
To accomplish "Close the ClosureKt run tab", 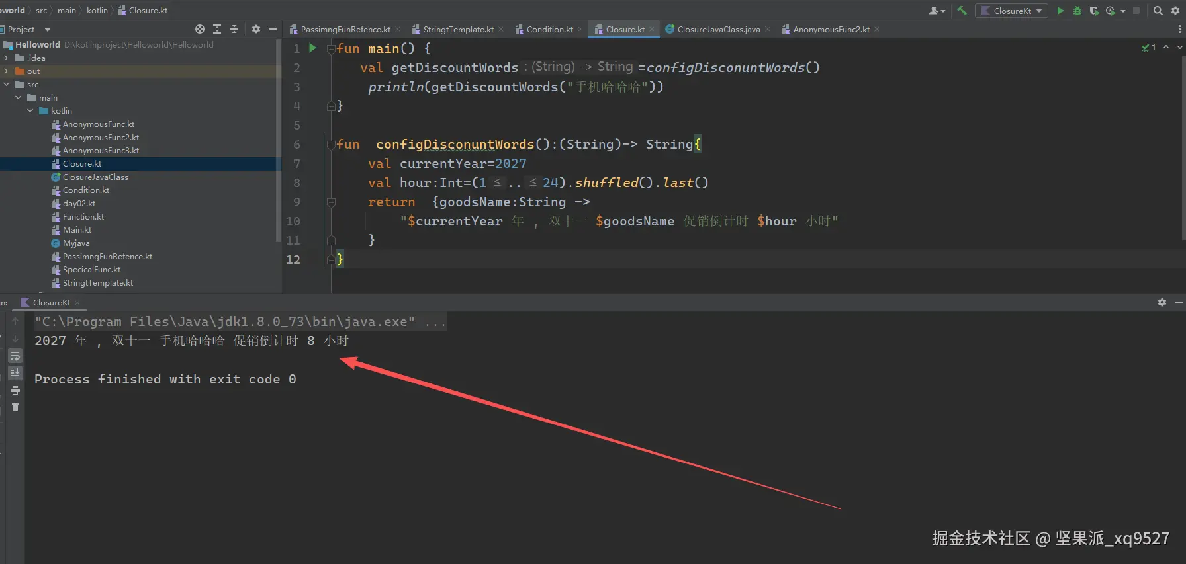I will (77, 302).
